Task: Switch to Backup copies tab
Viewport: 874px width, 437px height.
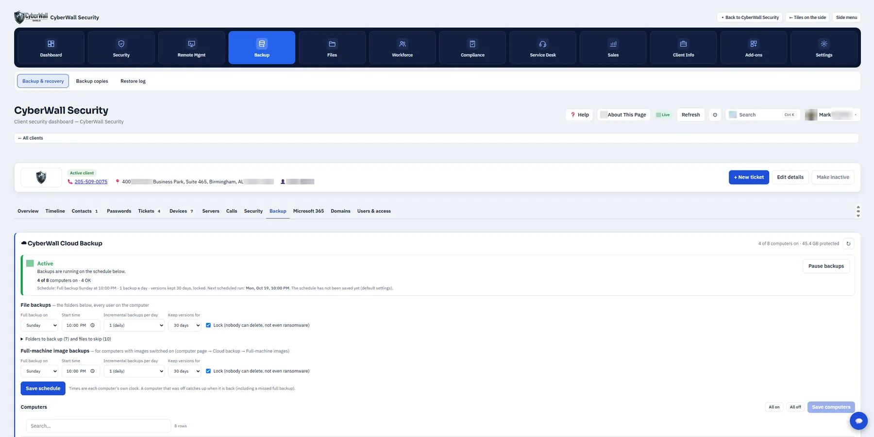Action: pyautogui.click(x=92, y=81)
